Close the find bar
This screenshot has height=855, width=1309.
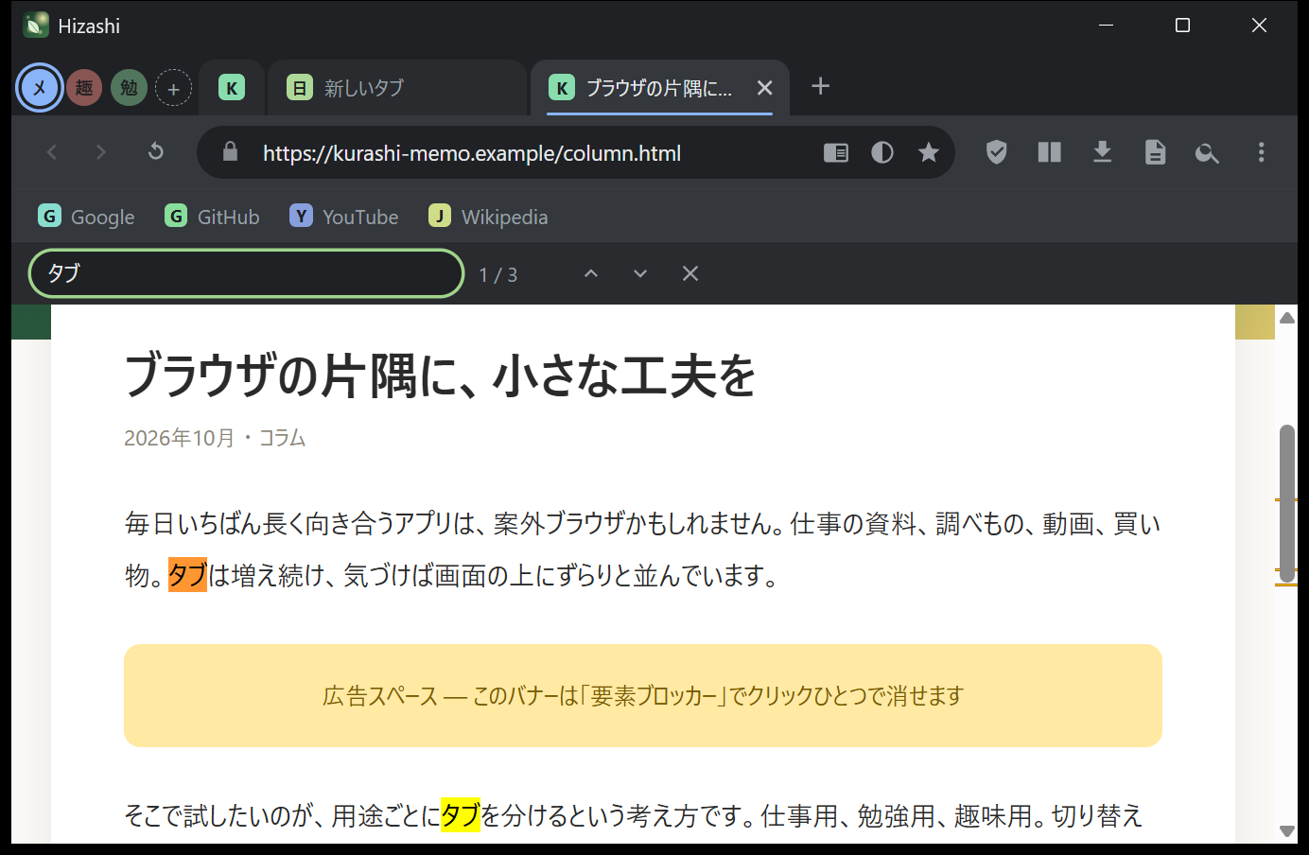coord(690,273)
